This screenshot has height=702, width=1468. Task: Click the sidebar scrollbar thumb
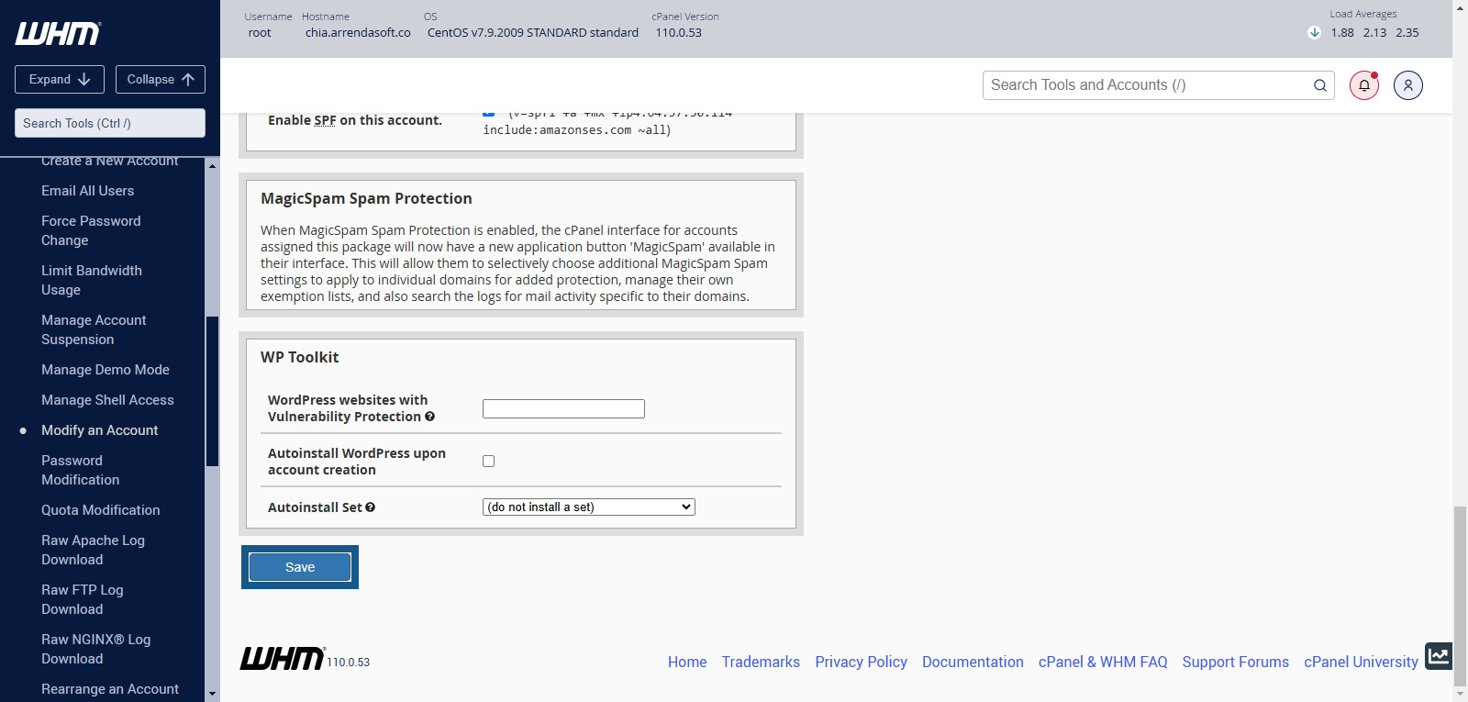212,392
